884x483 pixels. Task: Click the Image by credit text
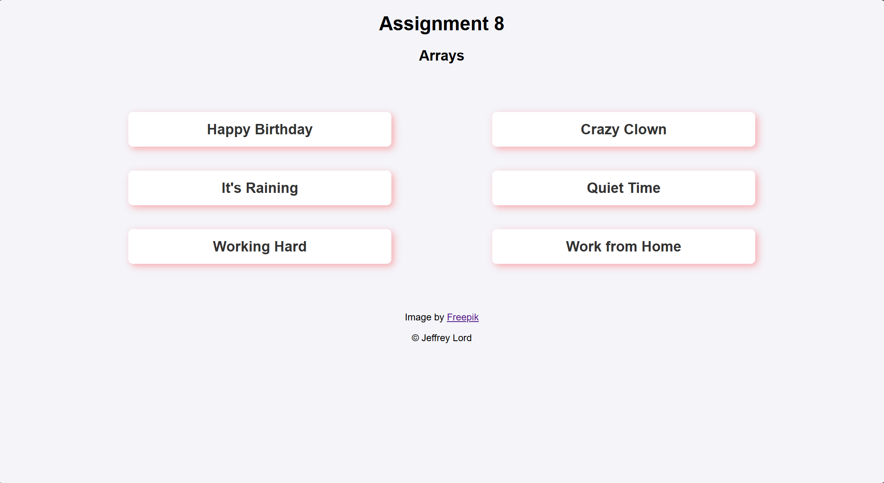click(x=424, y=317)
